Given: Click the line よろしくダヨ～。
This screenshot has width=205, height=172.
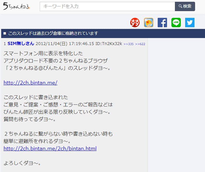Looking at the screenshot, I should (22, 163).
